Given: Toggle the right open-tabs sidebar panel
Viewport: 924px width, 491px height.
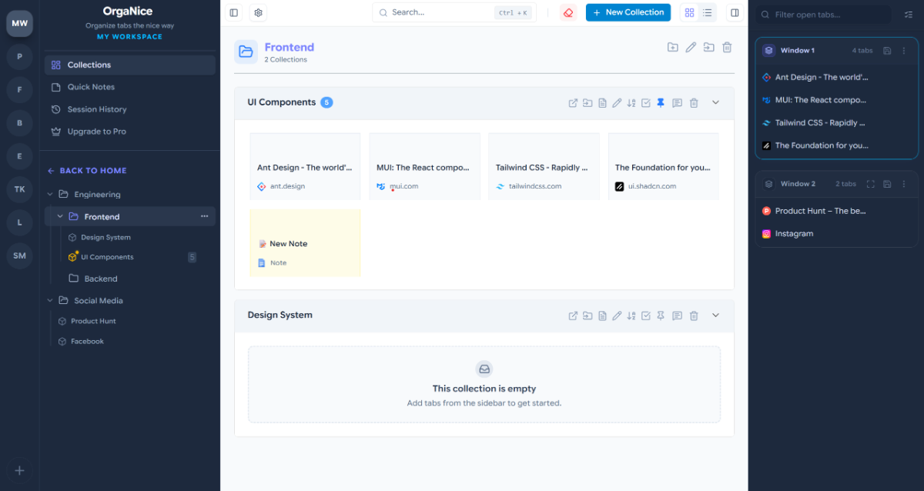Looking at the screenshot, I should click(x=735, y=13).
